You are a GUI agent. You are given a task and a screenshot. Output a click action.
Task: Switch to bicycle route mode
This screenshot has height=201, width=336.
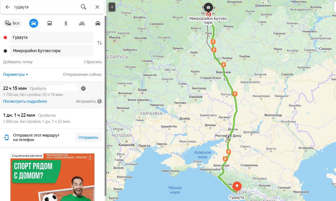(x=82, y=23)
